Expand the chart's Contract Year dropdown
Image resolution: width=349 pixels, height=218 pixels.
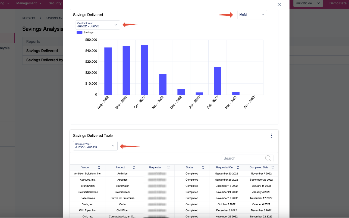tap(98, 25)
